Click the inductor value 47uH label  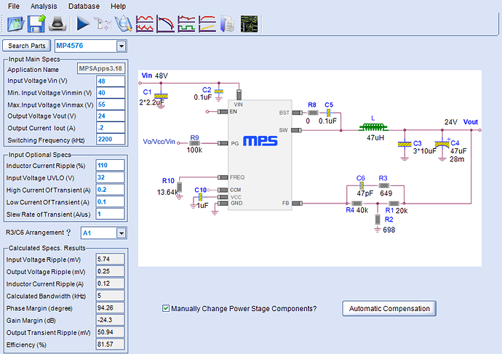tap(375, 138)
